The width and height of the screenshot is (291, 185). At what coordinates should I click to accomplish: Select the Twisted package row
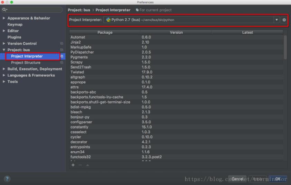176,72
